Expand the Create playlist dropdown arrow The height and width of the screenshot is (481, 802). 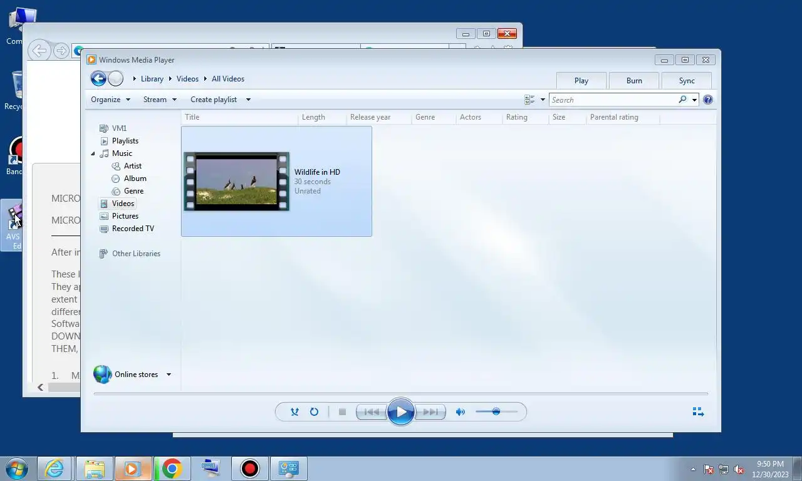click(x=248, y=100)
